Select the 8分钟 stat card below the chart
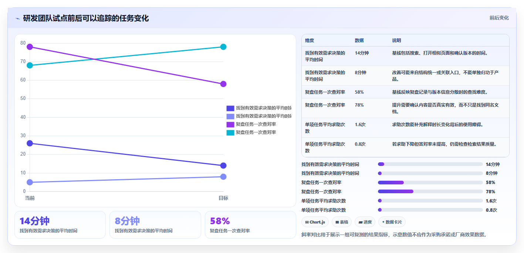Screen dimensions: 524x253 [155, 225]
